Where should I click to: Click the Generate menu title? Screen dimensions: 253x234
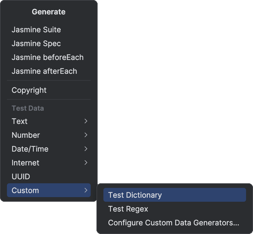coord(49,12)
